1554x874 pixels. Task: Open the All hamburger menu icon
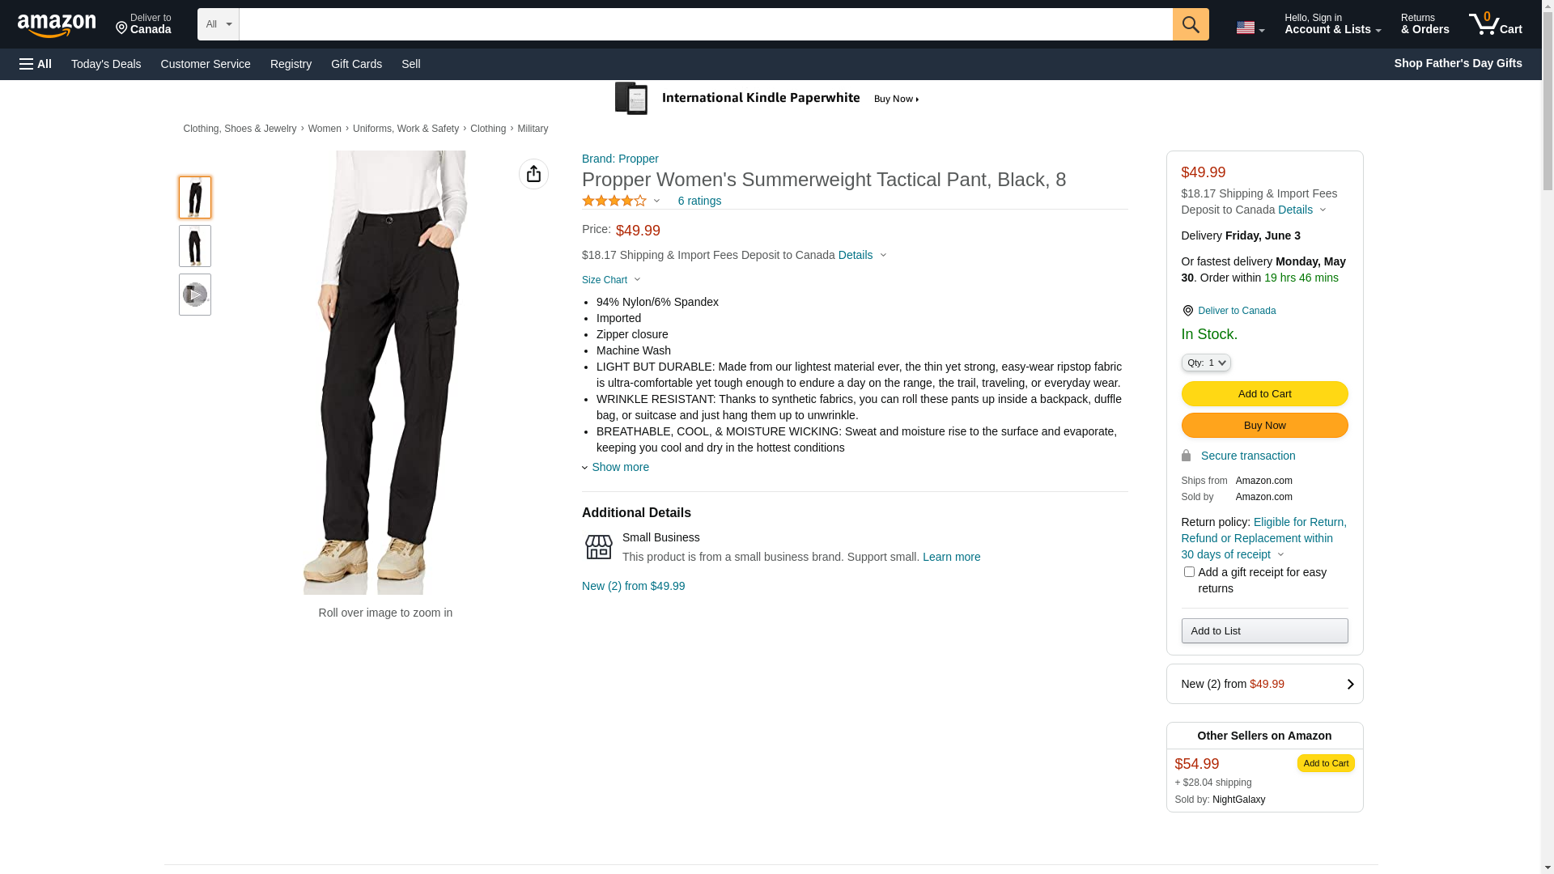(36, 64)
